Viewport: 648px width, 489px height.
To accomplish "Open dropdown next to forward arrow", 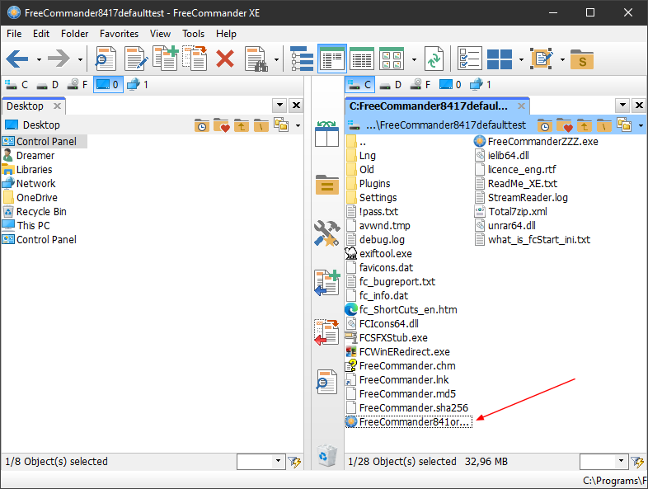I will (80, 59).
